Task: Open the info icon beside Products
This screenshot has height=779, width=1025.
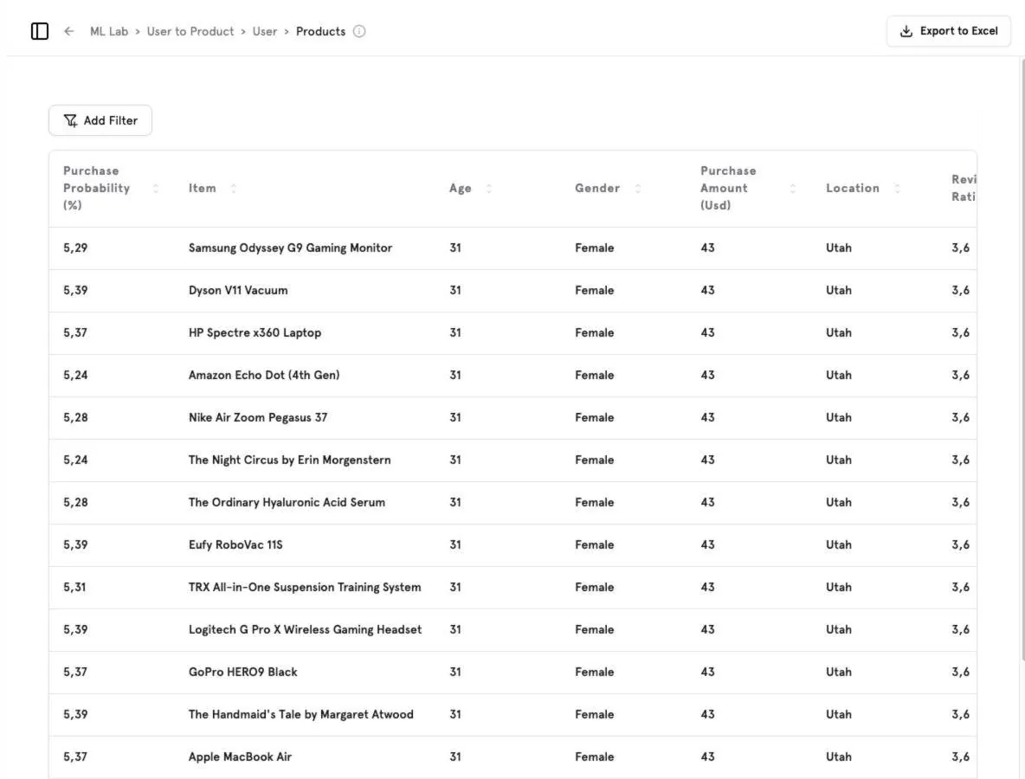Action: tap(359, 31)
